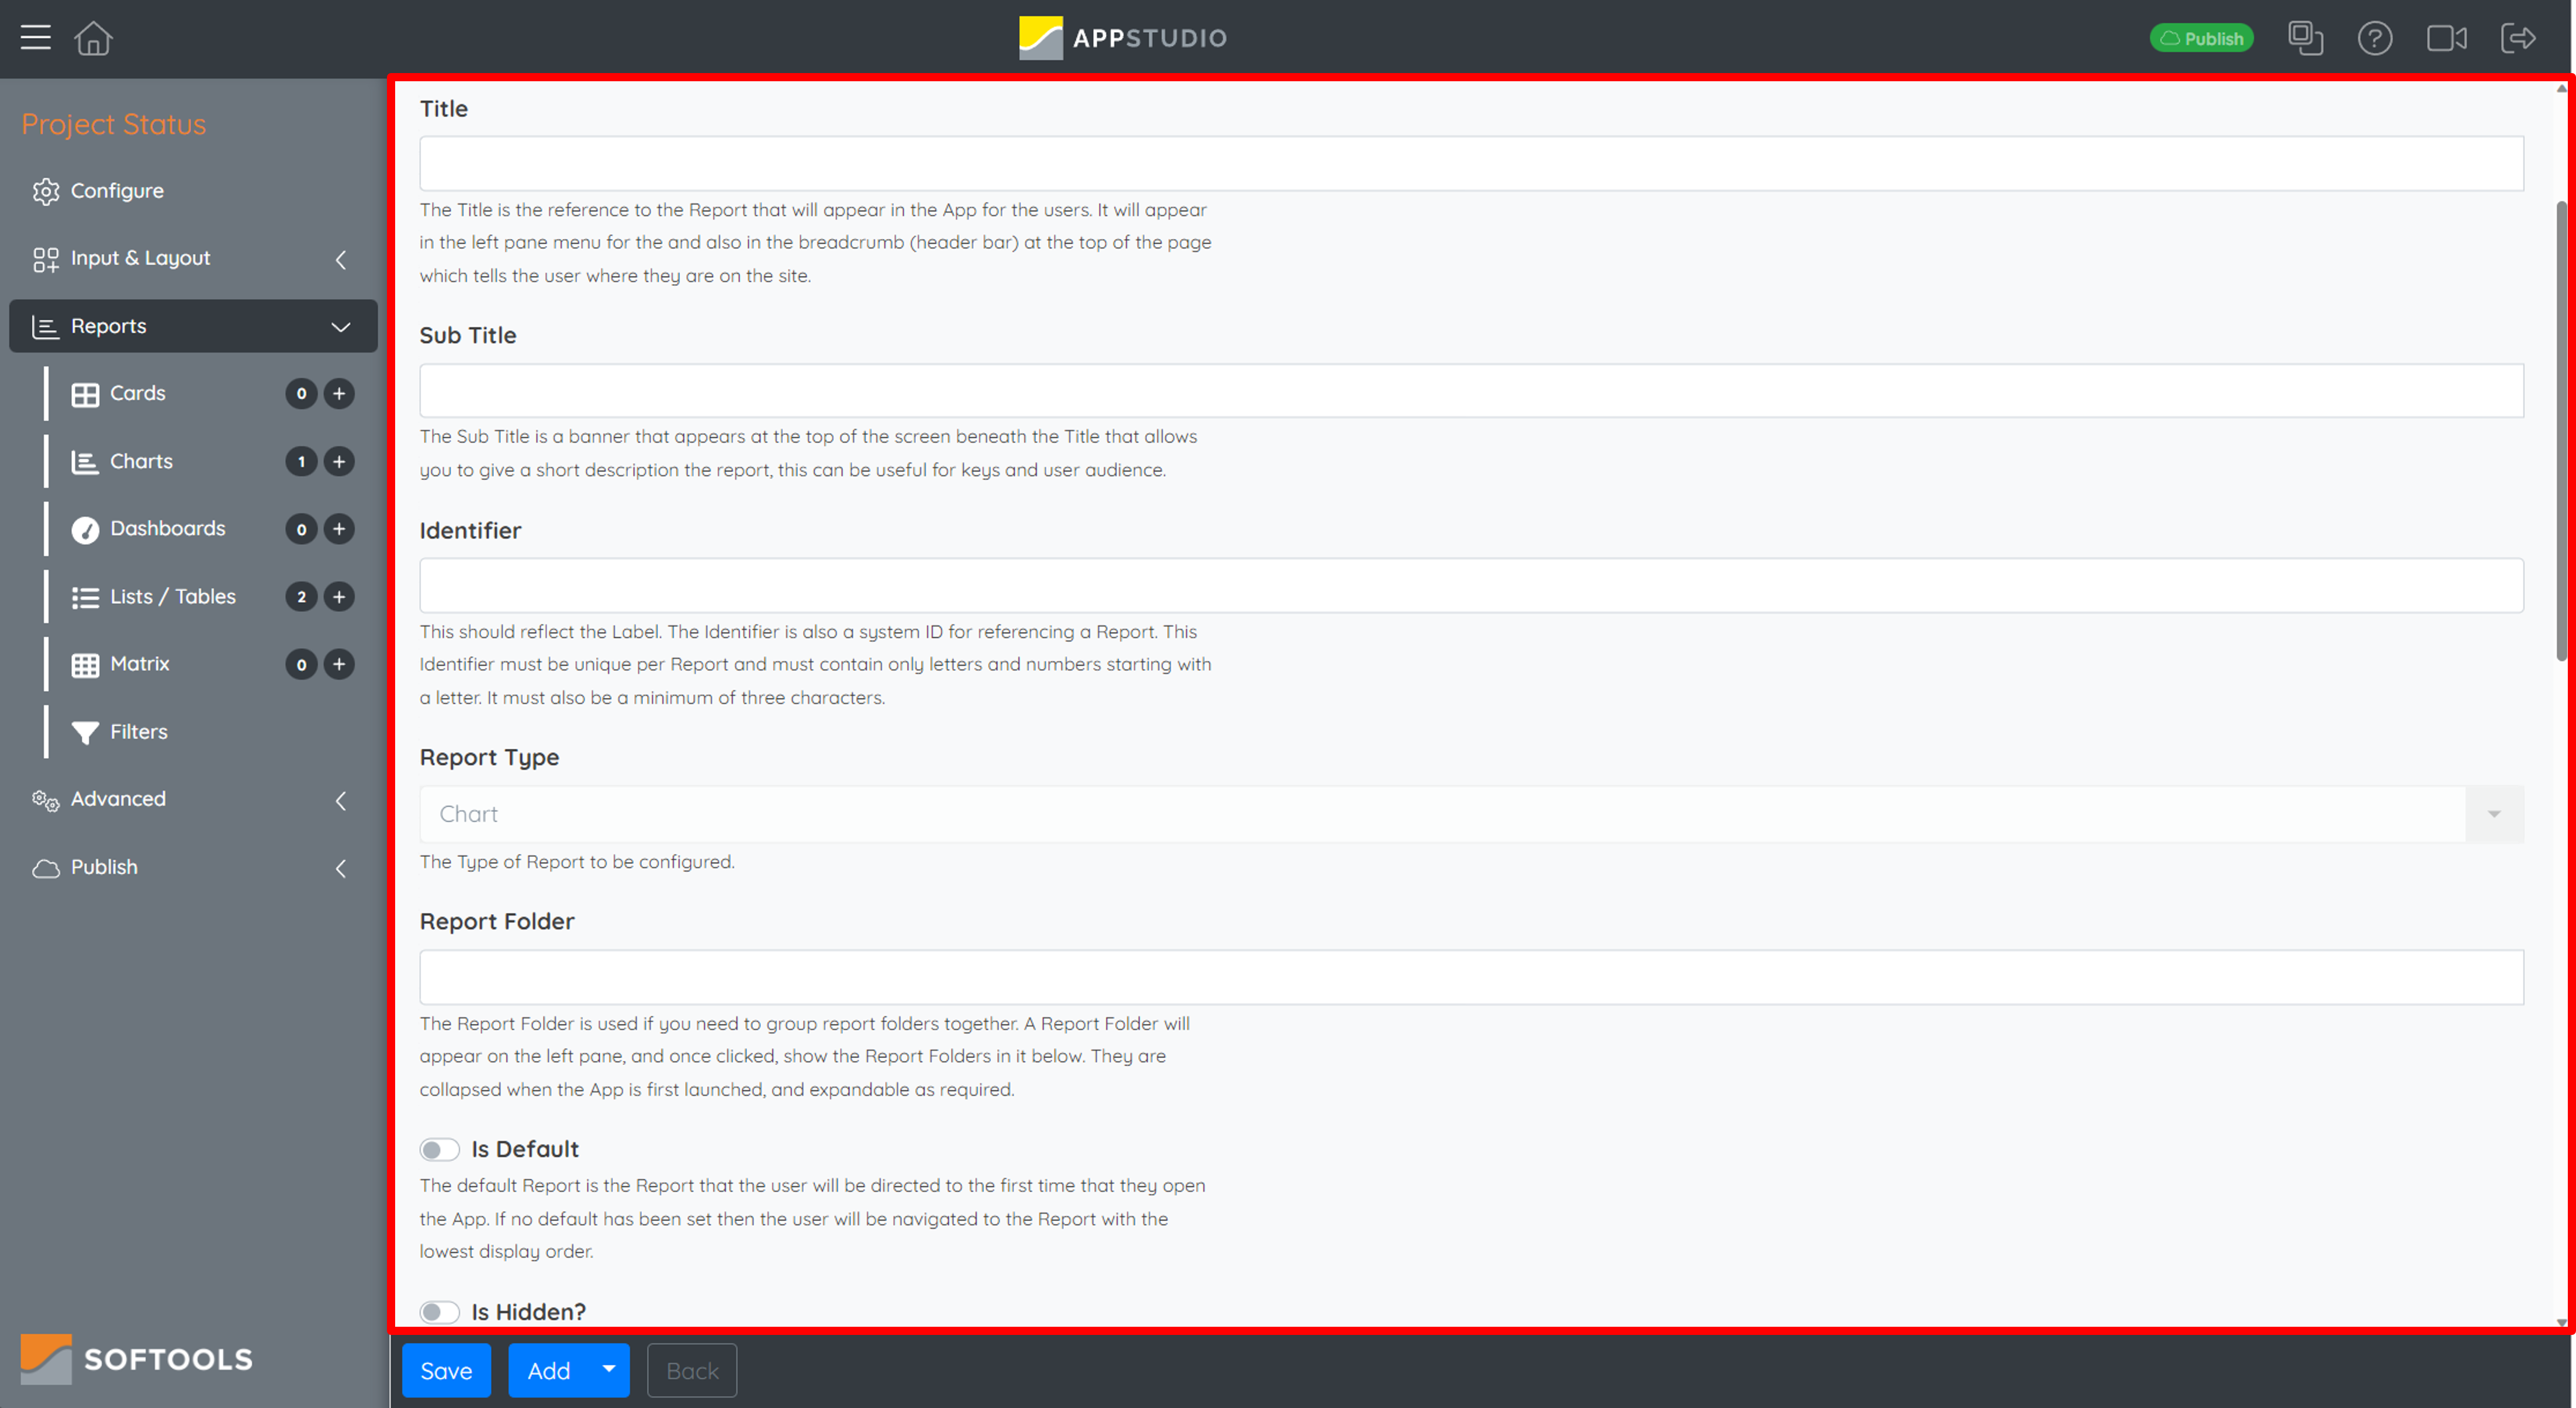Expand the Input & Layout section

pyautogui.click(x=193, y=258)
